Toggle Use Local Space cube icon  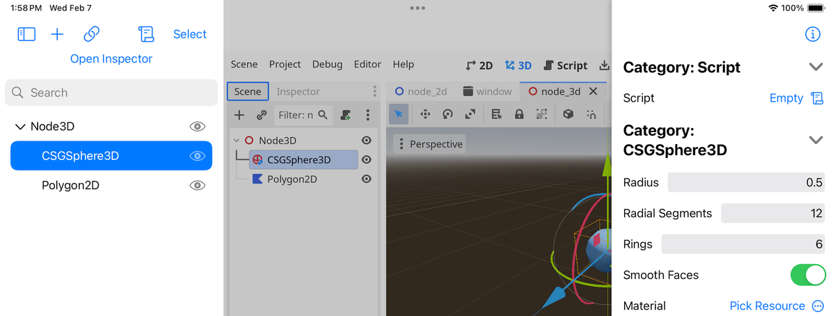568,114
